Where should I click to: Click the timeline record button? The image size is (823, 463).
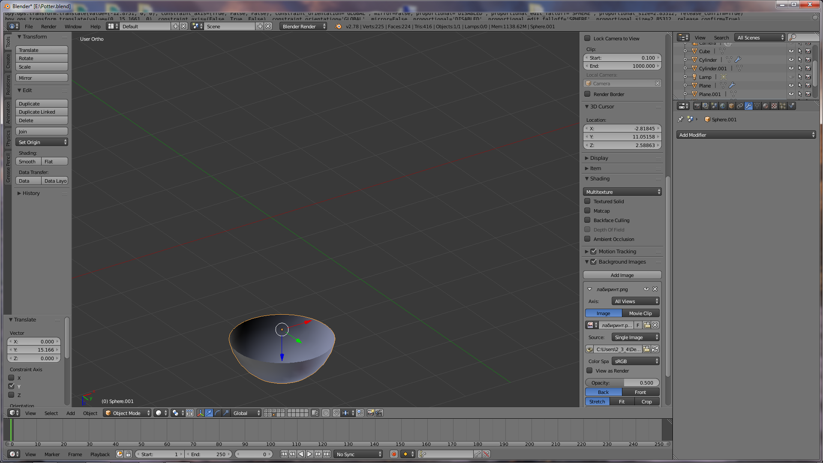(393, 454)
